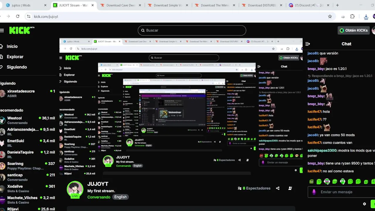
Task: Open Adrianozendeja... channel in the main sidebar
Action: point(28,132)
